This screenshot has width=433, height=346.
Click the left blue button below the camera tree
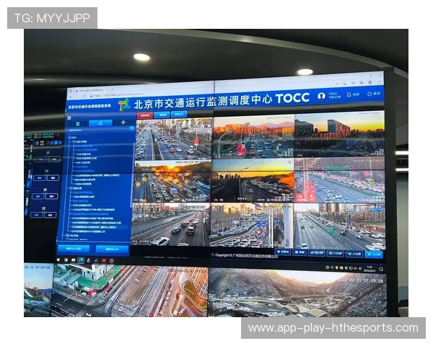coord(74,248)
